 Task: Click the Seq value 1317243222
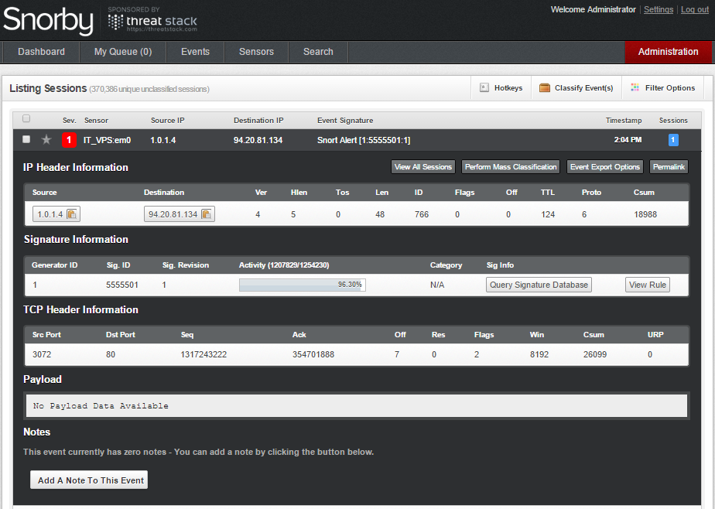204,354
